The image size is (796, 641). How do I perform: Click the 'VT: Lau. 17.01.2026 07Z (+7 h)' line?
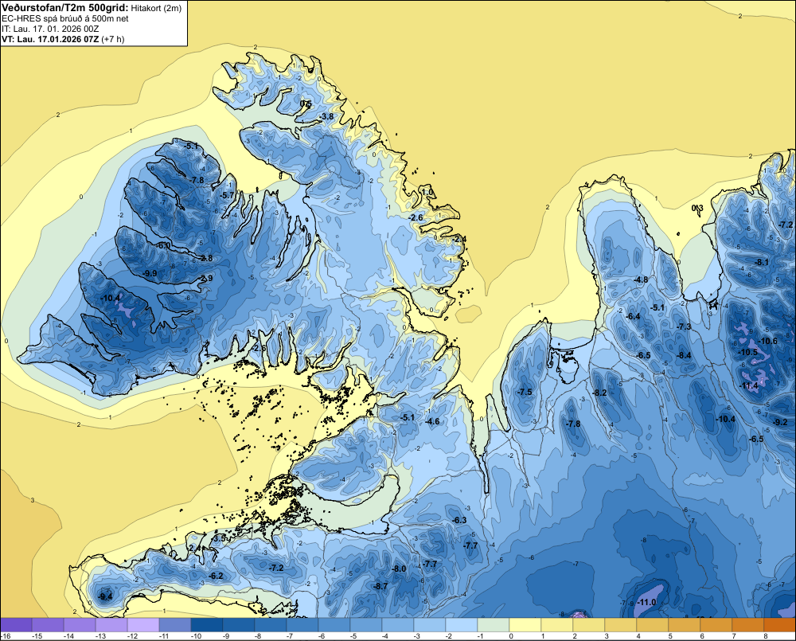63,39
